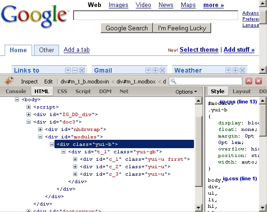Open the Video link
267x212 pixels.
[143, 5]
